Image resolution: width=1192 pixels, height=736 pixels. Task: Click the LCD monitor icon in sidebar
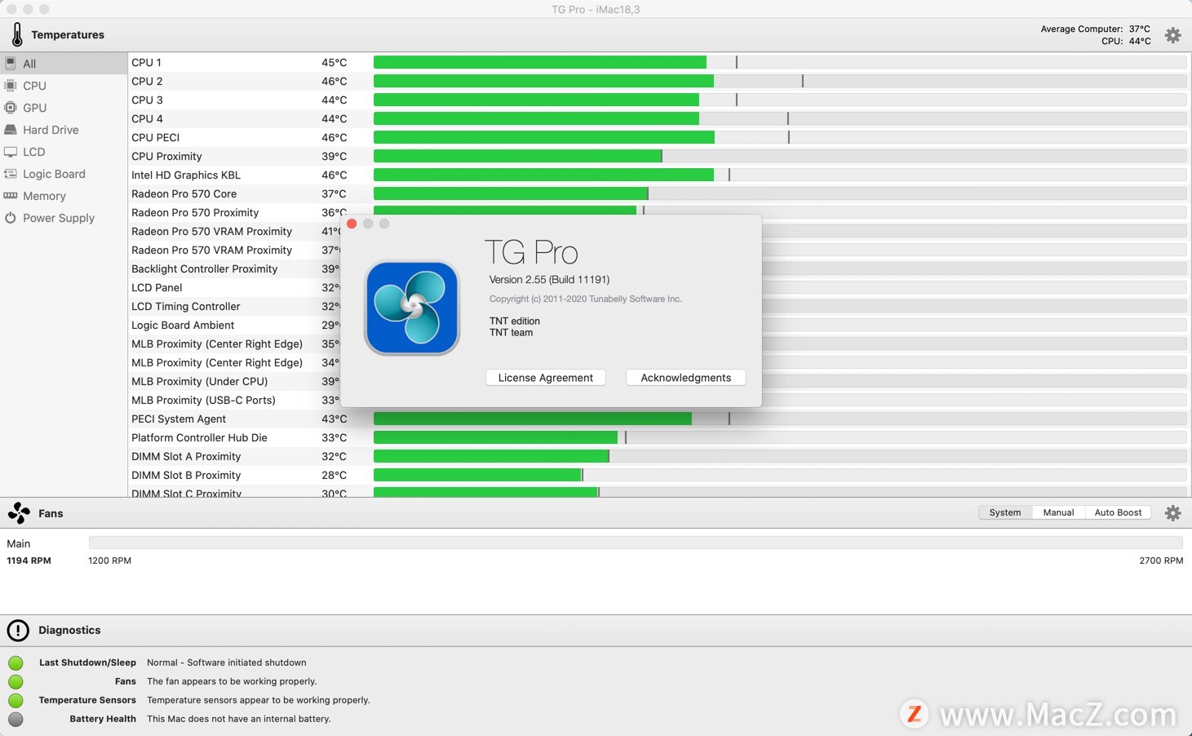(x=11, y=152)
